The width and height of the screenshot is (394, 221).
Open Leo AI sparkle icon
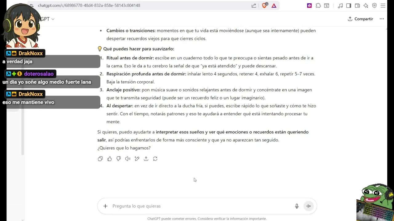point(366,6)
